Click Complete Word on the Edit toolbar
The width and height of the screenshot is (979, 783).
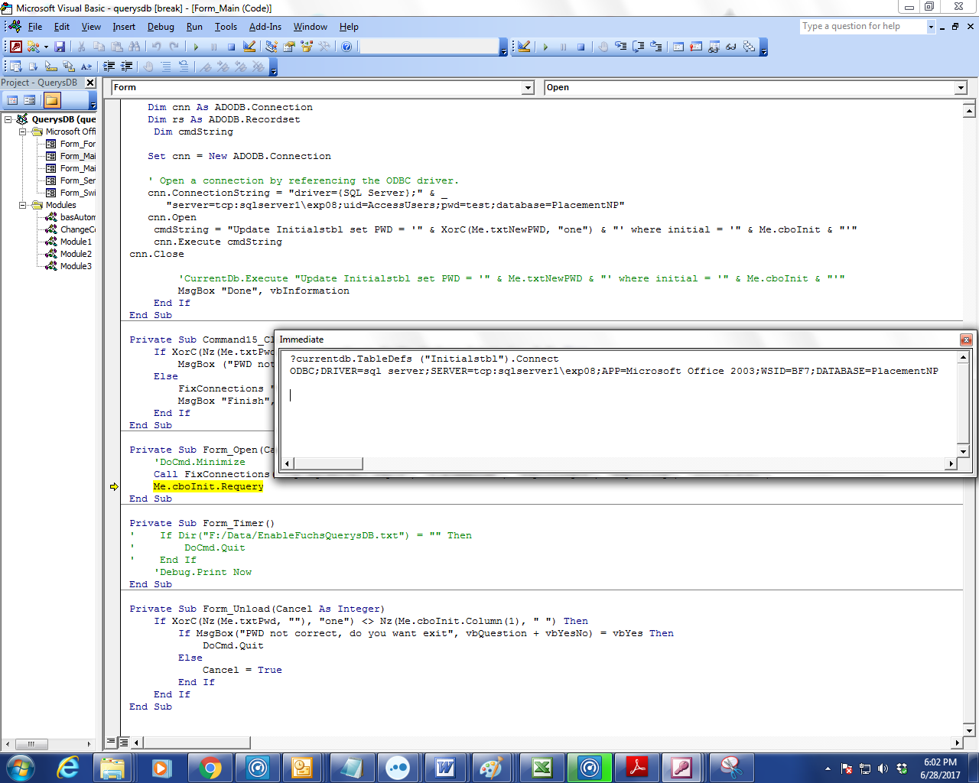(x=86, y=67)
